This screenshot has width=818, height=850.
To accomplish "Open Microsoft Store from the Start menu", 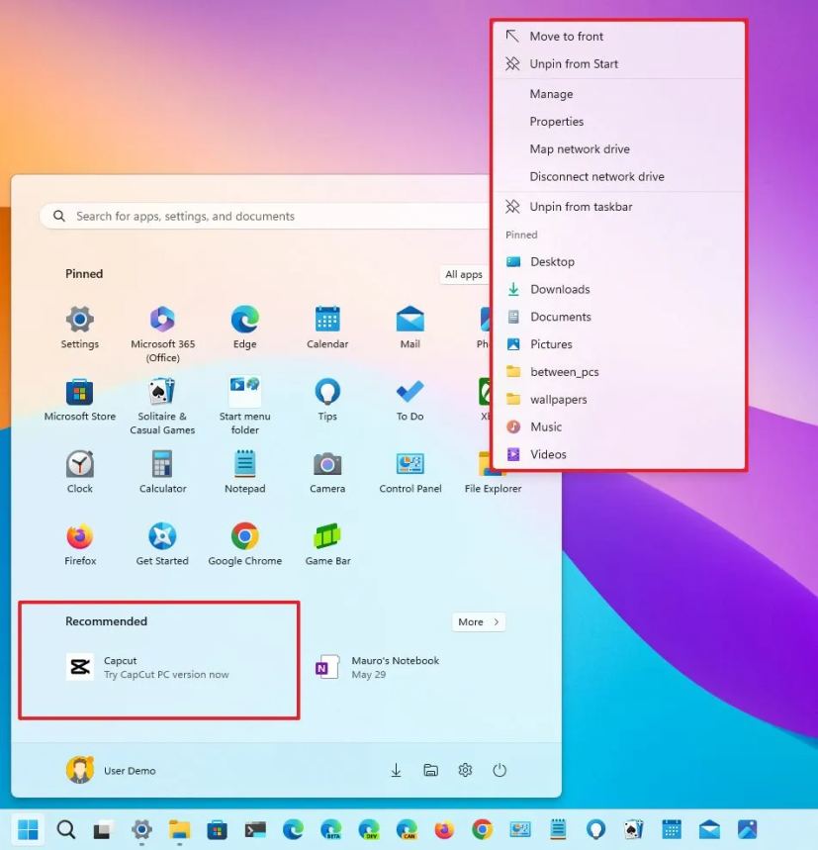I will [80, 400].
